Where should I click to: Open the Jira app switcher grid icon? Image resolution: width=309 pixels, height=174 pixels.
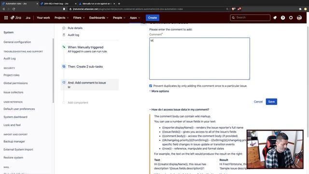click(x=6, y=18)
